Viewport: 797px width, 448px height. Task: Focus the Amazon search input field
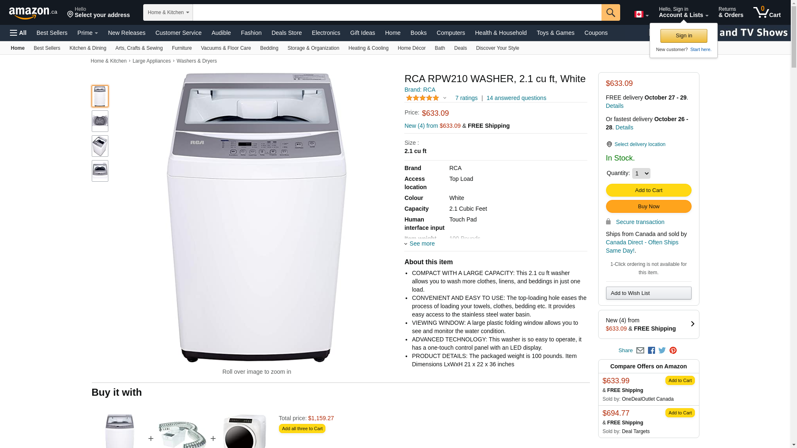point(397,12)
